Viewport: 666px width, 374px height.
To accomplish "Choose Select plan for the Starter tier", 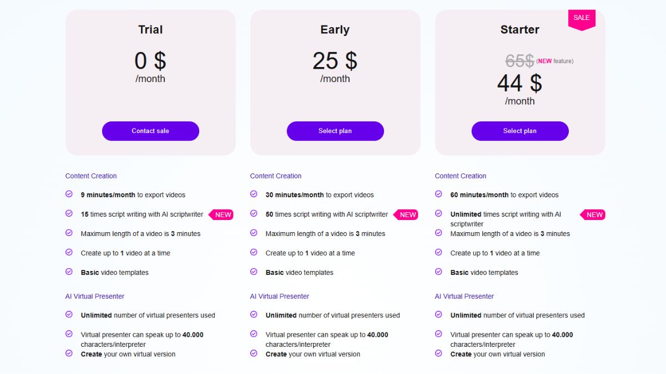I will point(520,131).
